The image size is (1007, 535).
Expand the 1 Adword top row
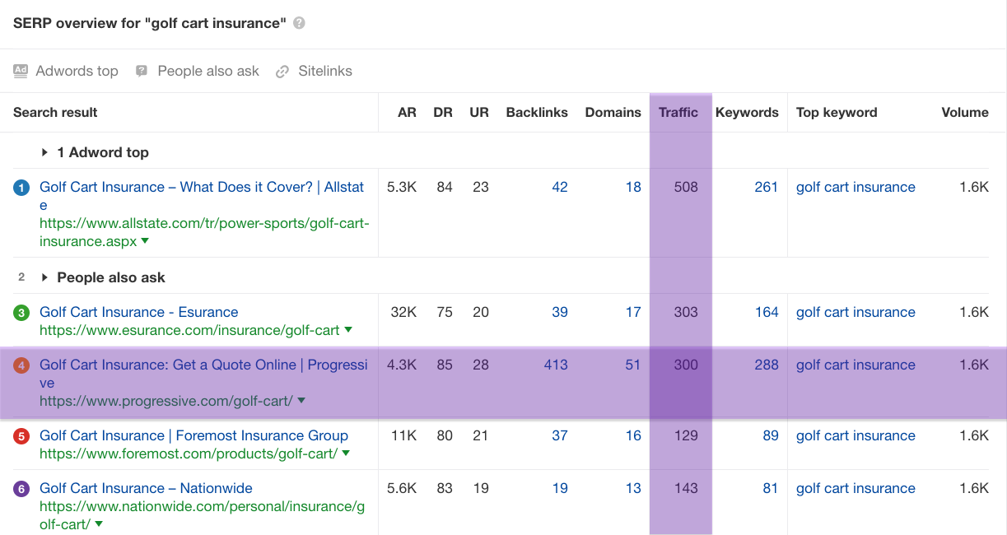44,152
